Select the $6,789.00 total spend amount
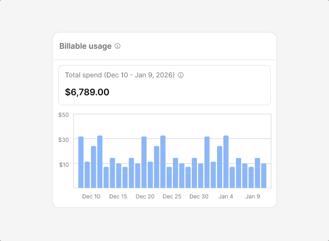This screenshot has width=329, height=241. point(87,92)
